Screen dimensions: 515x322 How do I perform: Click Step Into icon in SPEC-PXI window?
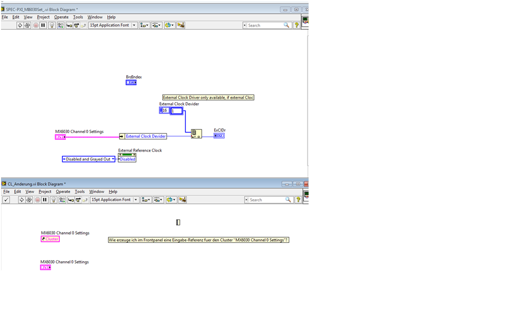click(69, 26)
